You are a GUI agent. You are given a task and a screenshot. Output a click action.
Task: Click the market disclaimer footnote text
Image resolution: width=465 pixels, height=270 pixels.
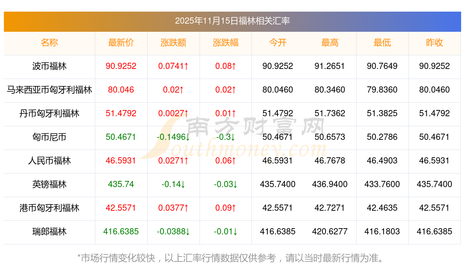232,258
